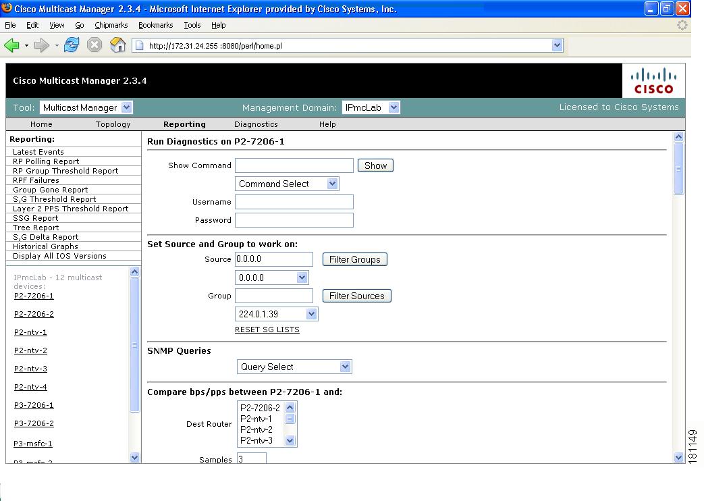Viewport: 704px width, 501px height.
Task: Select device P2-7206-2 in device list
Action: coord(34,314)
